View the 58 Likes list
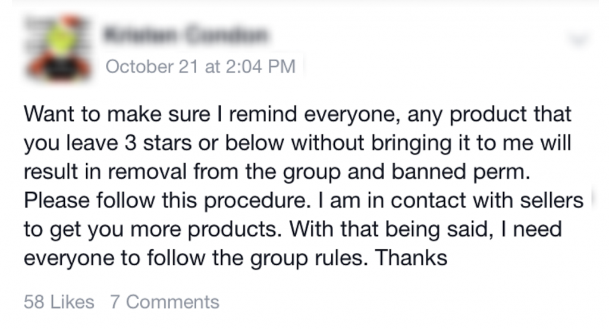This screenshot has width=609, height=329. click(x=59, y=302)
